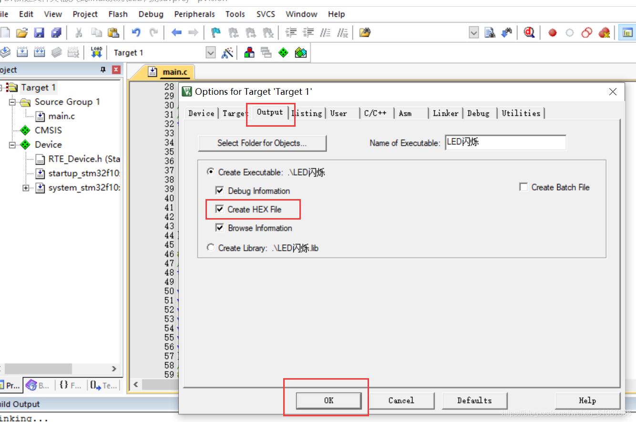Click the Save All icon
Image resolution: width=636 pixels, height=422 pixels.
point(56,32)
